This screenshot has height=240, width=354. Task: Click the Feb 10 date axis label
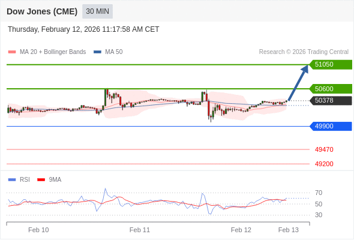click(x=38, y=230)
